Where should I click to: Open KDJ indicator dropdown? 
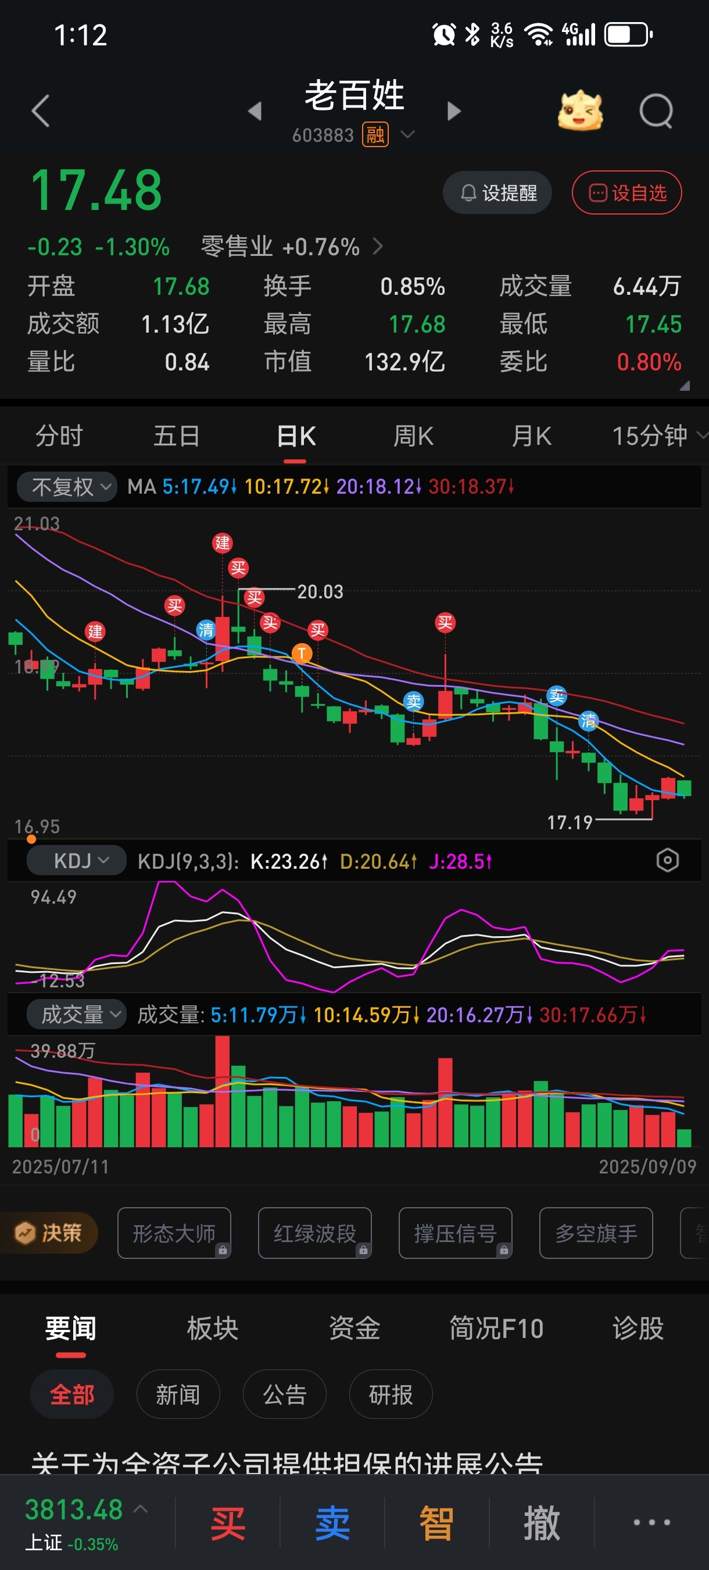(x=76, y=861)
